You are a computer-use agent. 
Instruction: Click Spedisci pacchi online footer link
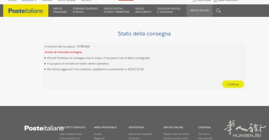pos(176,134)
